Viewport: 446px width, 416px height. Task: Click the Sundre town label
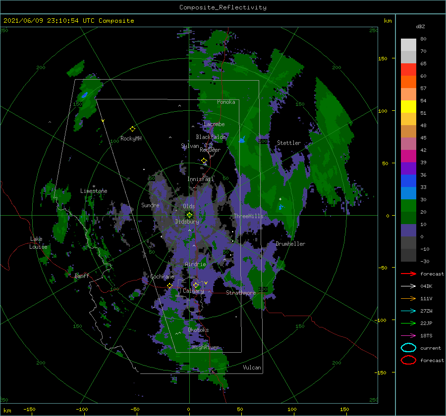pos(150,205)
